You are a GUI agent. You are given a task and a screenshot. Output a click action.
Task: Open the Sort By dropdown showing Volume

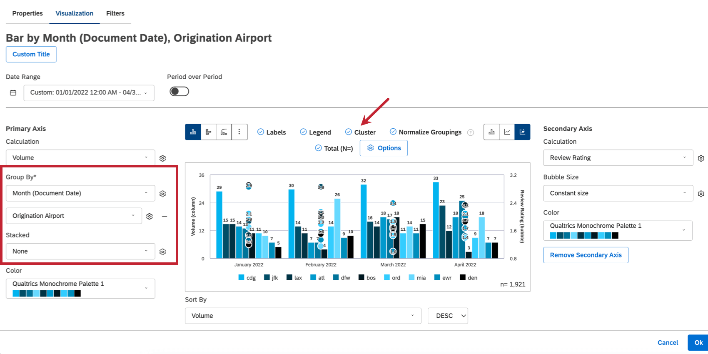(303, 316)
